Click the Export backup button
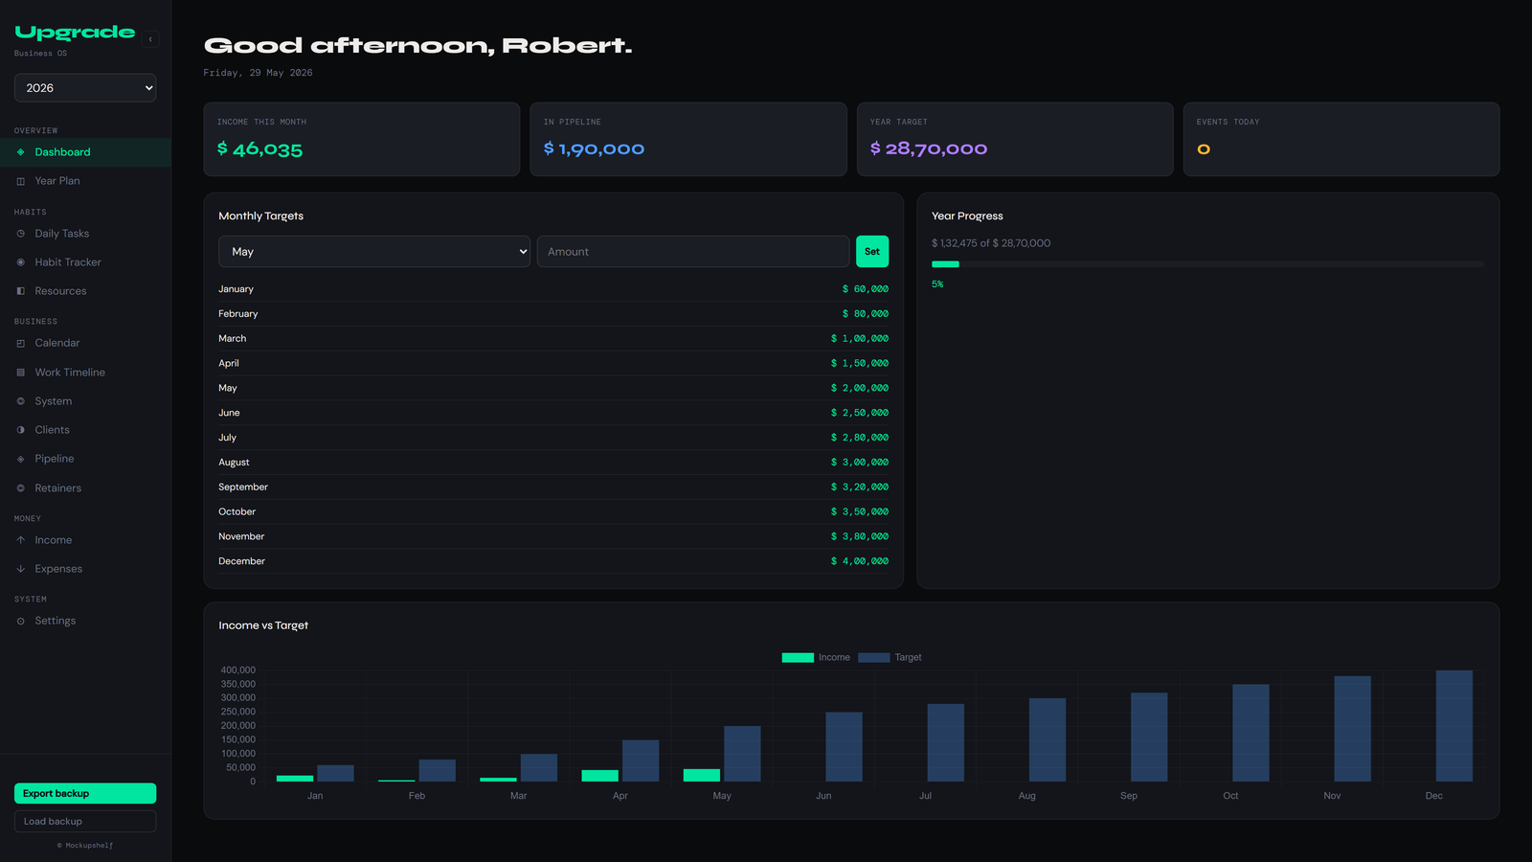This screenshot has height=862, width=1532. click(x=85, y=793)
